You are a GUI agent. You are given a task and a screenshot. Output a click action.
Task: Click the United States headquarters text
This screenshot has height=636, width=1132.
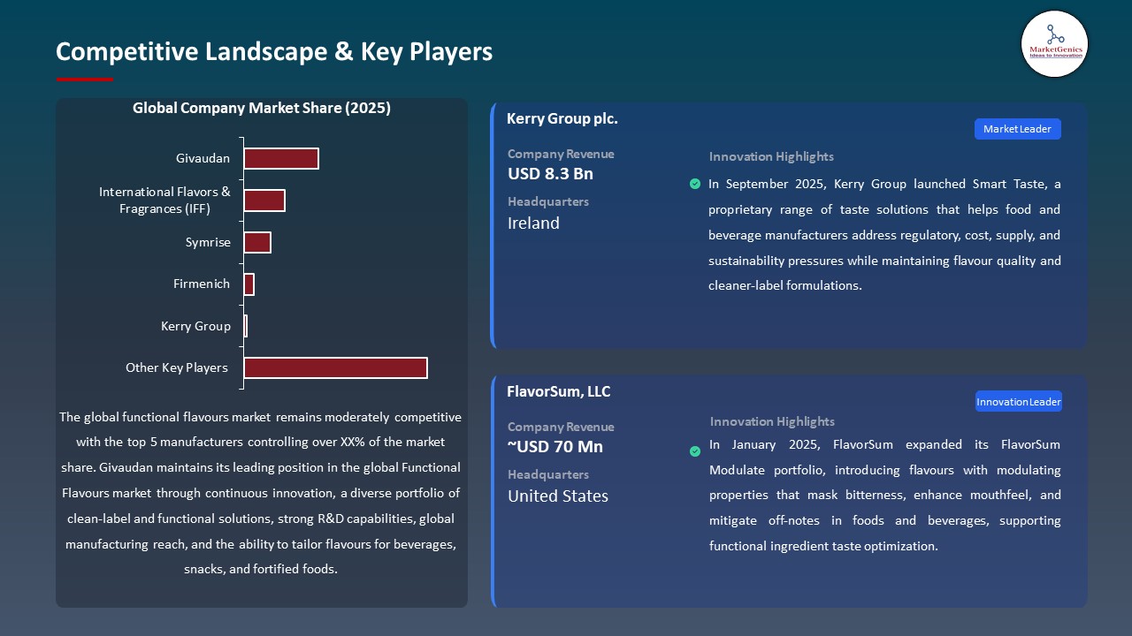point(557,496)
